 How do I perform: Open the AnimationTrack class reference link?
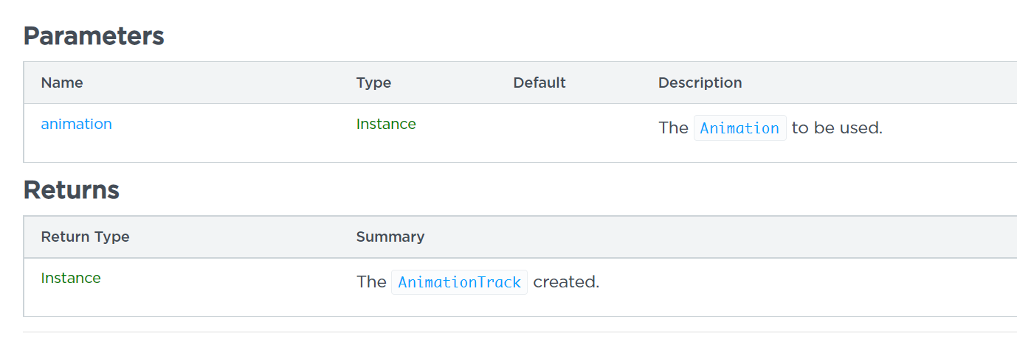coord(459,282)
